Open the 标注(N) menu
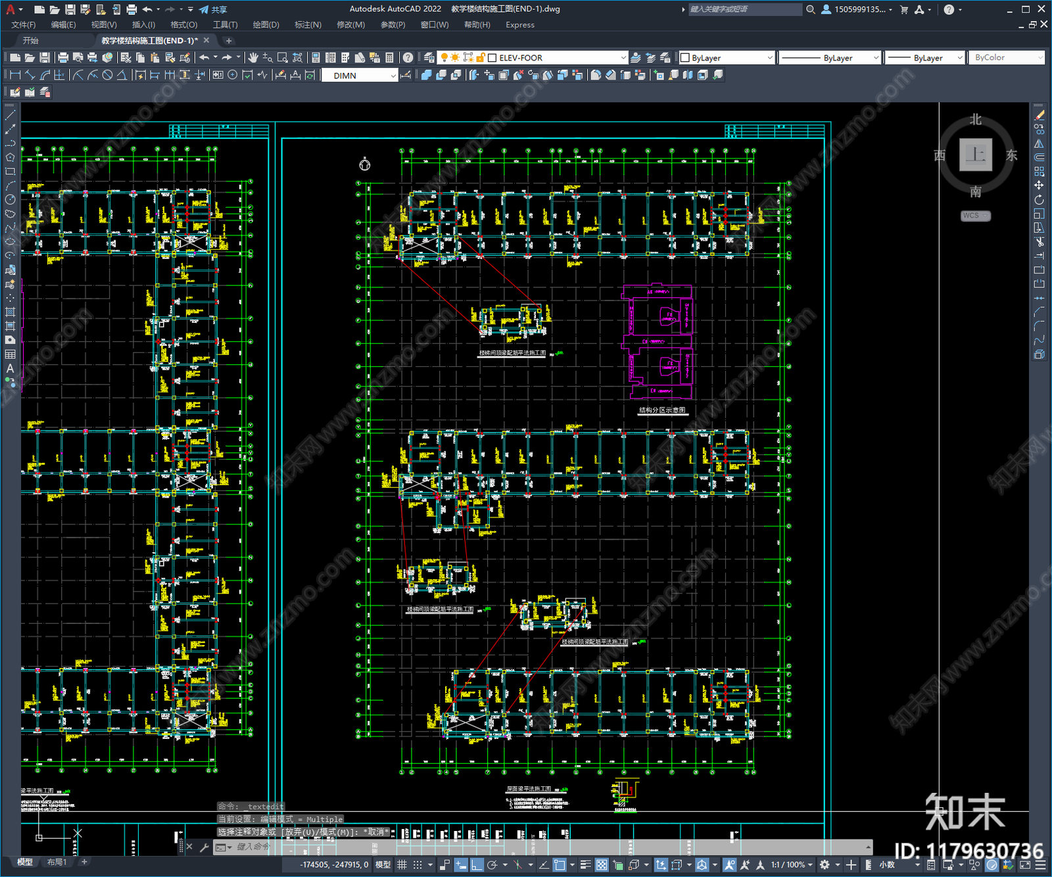Viewport: 1052px width, 877px height. (308, 25)
